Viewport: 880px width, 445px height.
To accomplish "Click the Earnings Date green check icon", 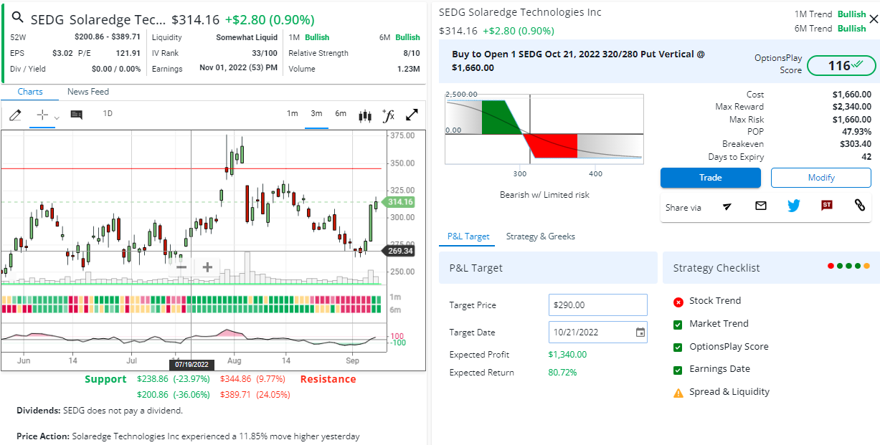I will click(678, 370).
